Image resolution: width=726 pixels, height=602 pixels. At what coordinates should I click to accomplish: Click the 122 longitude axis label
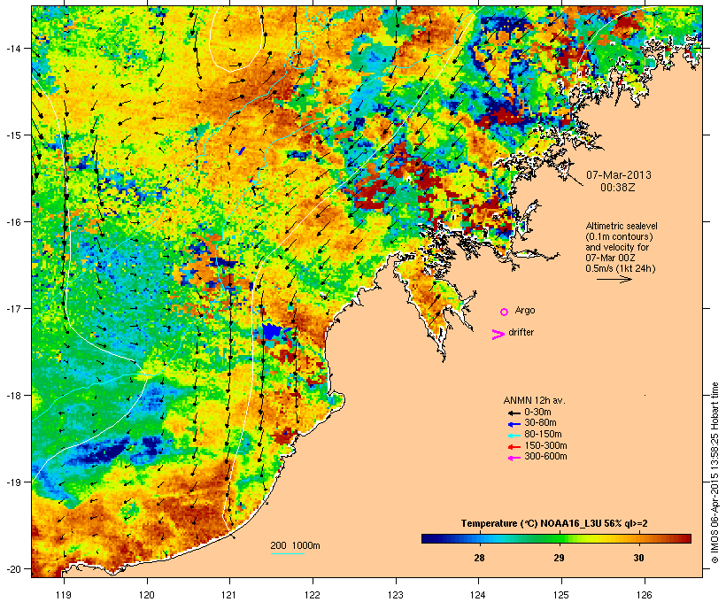tap(313, 595)
